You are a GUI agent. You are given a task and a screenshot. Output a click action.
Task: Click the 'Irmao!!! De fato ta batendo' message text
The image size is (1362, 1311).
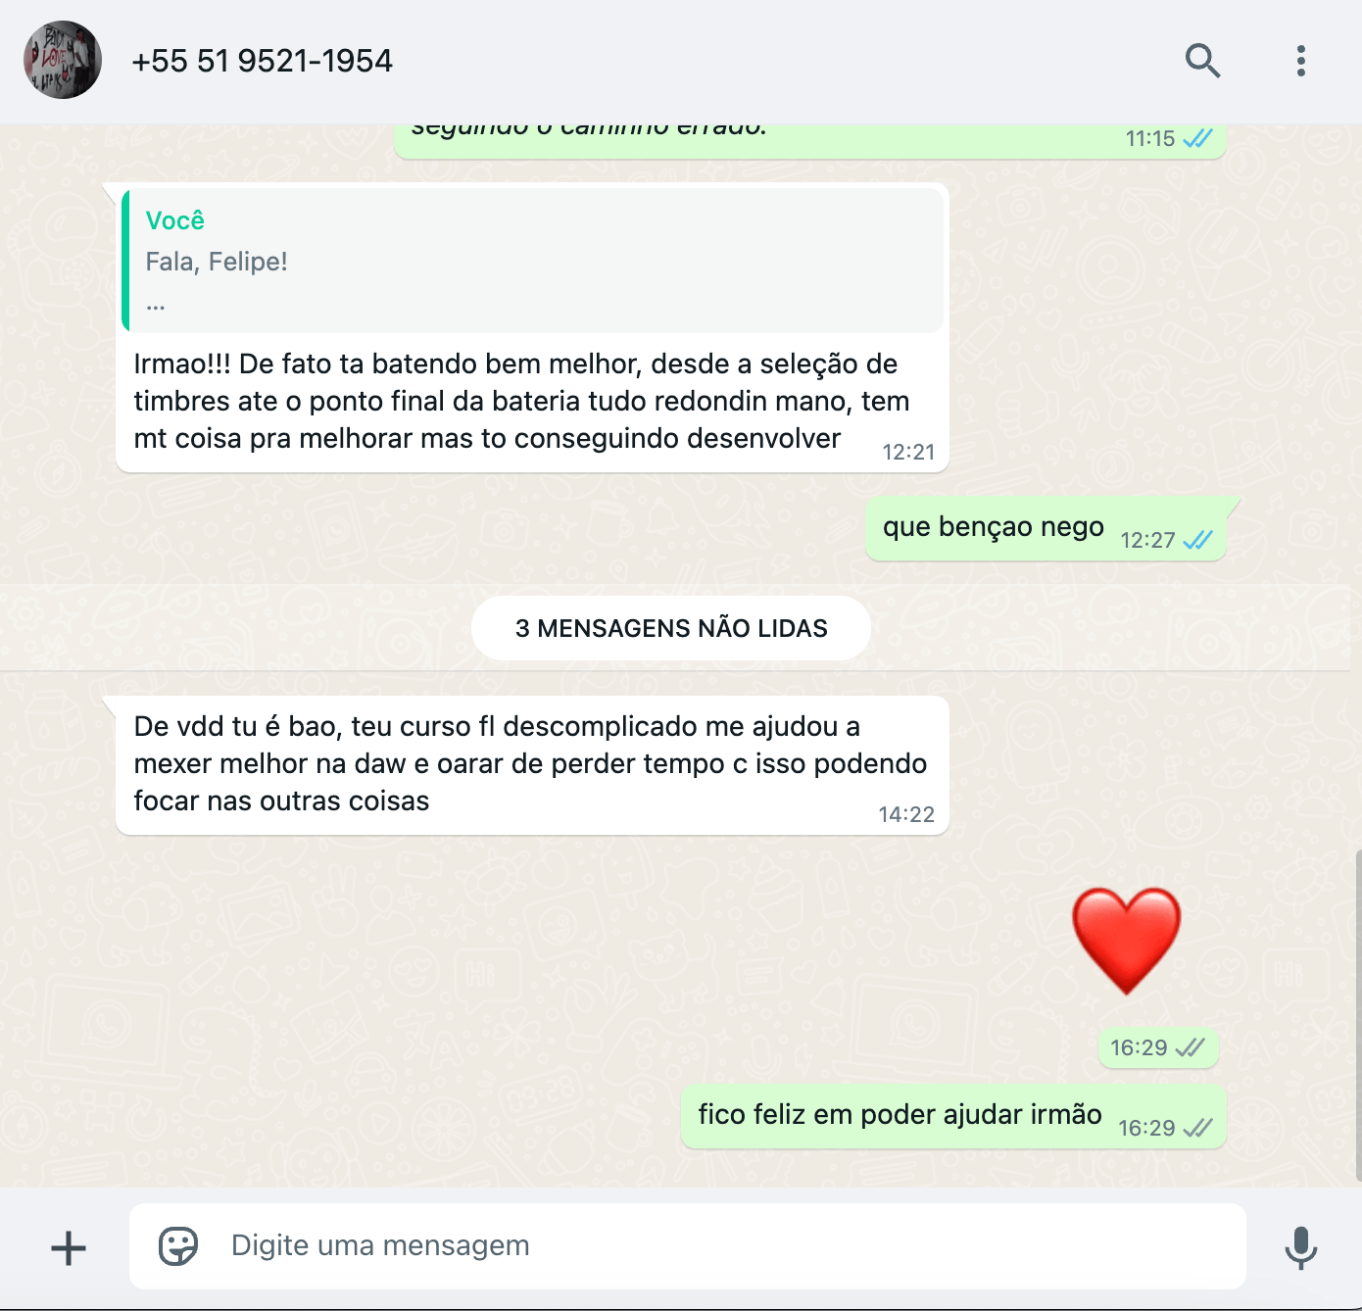tap(521, 402)
